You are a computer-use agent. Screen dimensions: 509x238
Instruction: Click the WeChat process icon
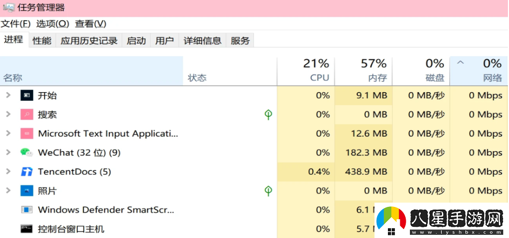tap(26, 153)
